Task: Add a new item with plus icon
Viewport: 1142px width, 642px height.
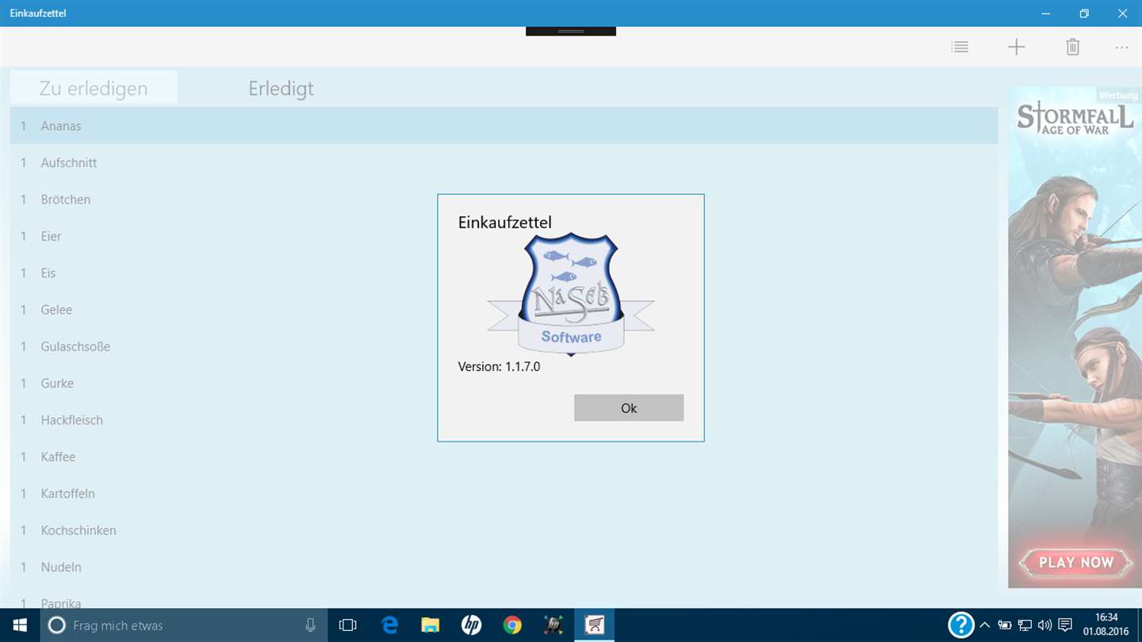Action: [x=1016, y=48]
